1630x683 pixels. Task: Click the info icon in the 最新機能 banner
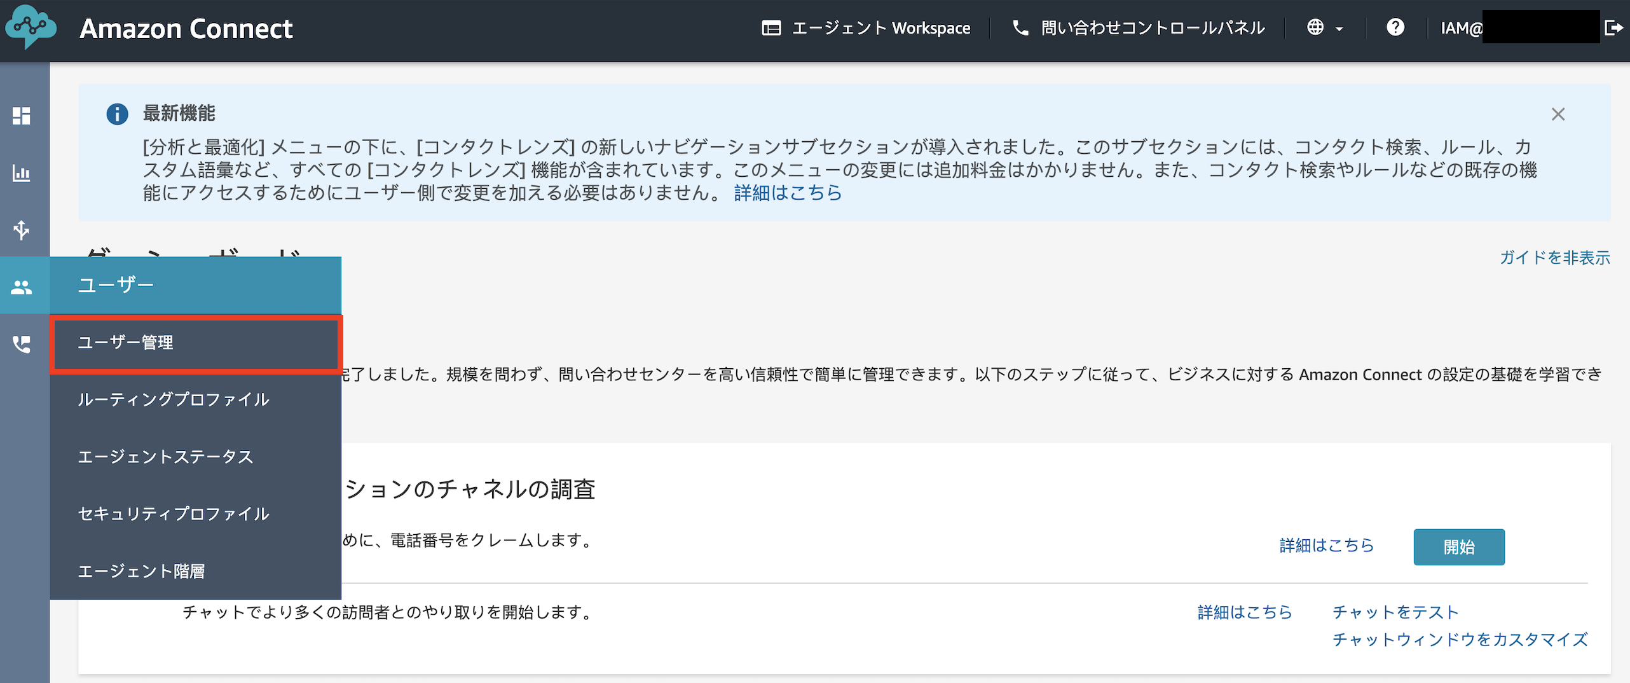click(x=117, y=114)
